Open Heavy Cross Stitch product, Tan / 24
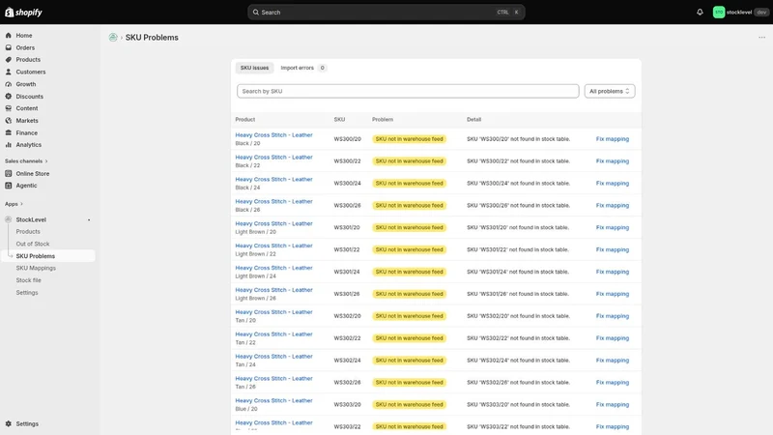 [274, 357]
